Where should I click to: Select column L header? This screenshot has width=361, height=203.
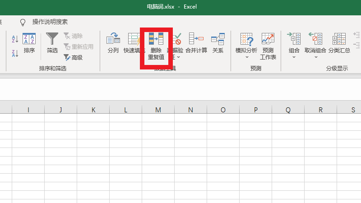pyautogui.click(x=126, y=110)
